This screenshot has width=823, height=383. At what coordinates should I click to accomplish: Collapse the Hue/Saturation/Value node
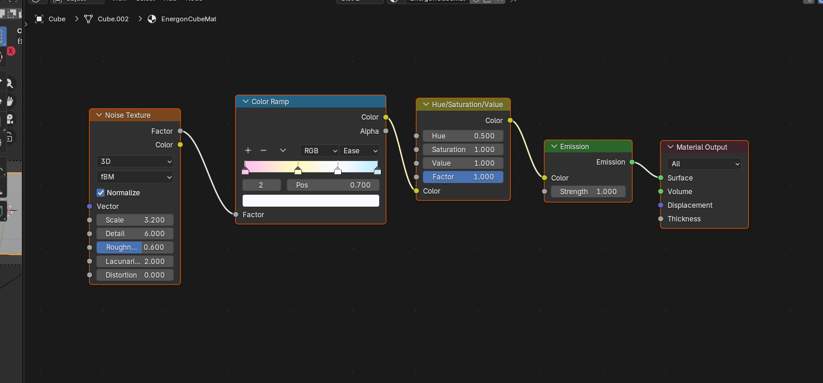click(425, 105)
